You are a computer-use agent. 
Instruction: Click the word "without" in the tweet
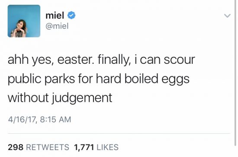[28, 97]
